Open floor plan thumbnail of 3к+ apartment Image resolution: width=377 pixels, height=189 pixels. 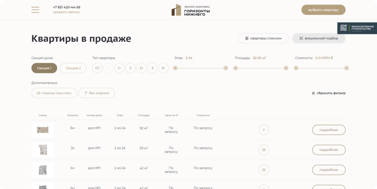pyautogui.click(x=43, y=130)
